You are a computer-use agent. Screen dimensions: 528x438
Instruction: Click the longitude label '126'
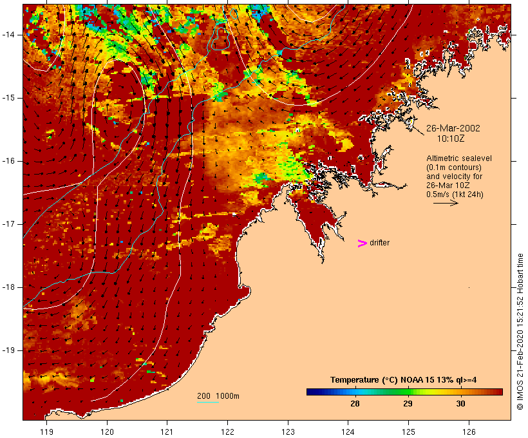tap(469, 432)
